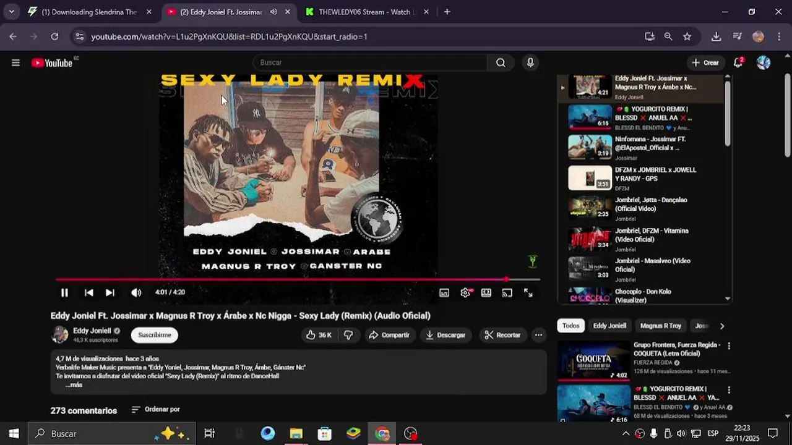
Task: Open Chrome three-dot menu
Action: (x=779, y=36)
